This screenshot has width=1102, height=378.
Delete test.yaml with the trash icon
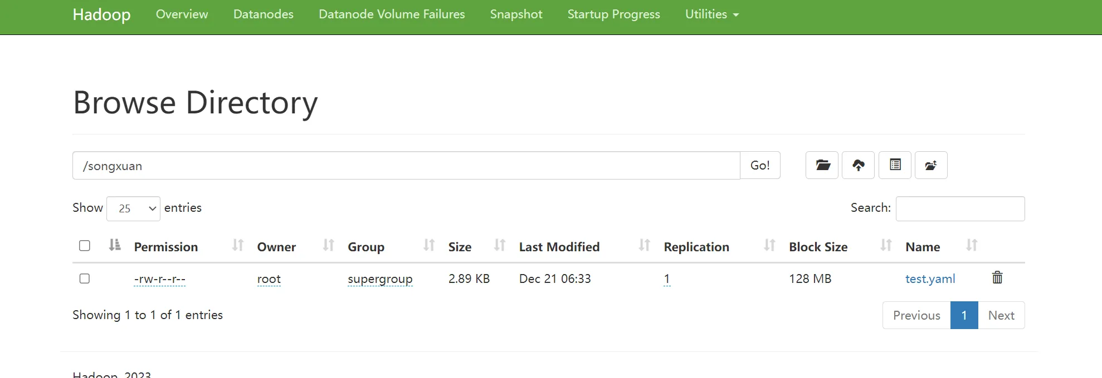[997, 277]
